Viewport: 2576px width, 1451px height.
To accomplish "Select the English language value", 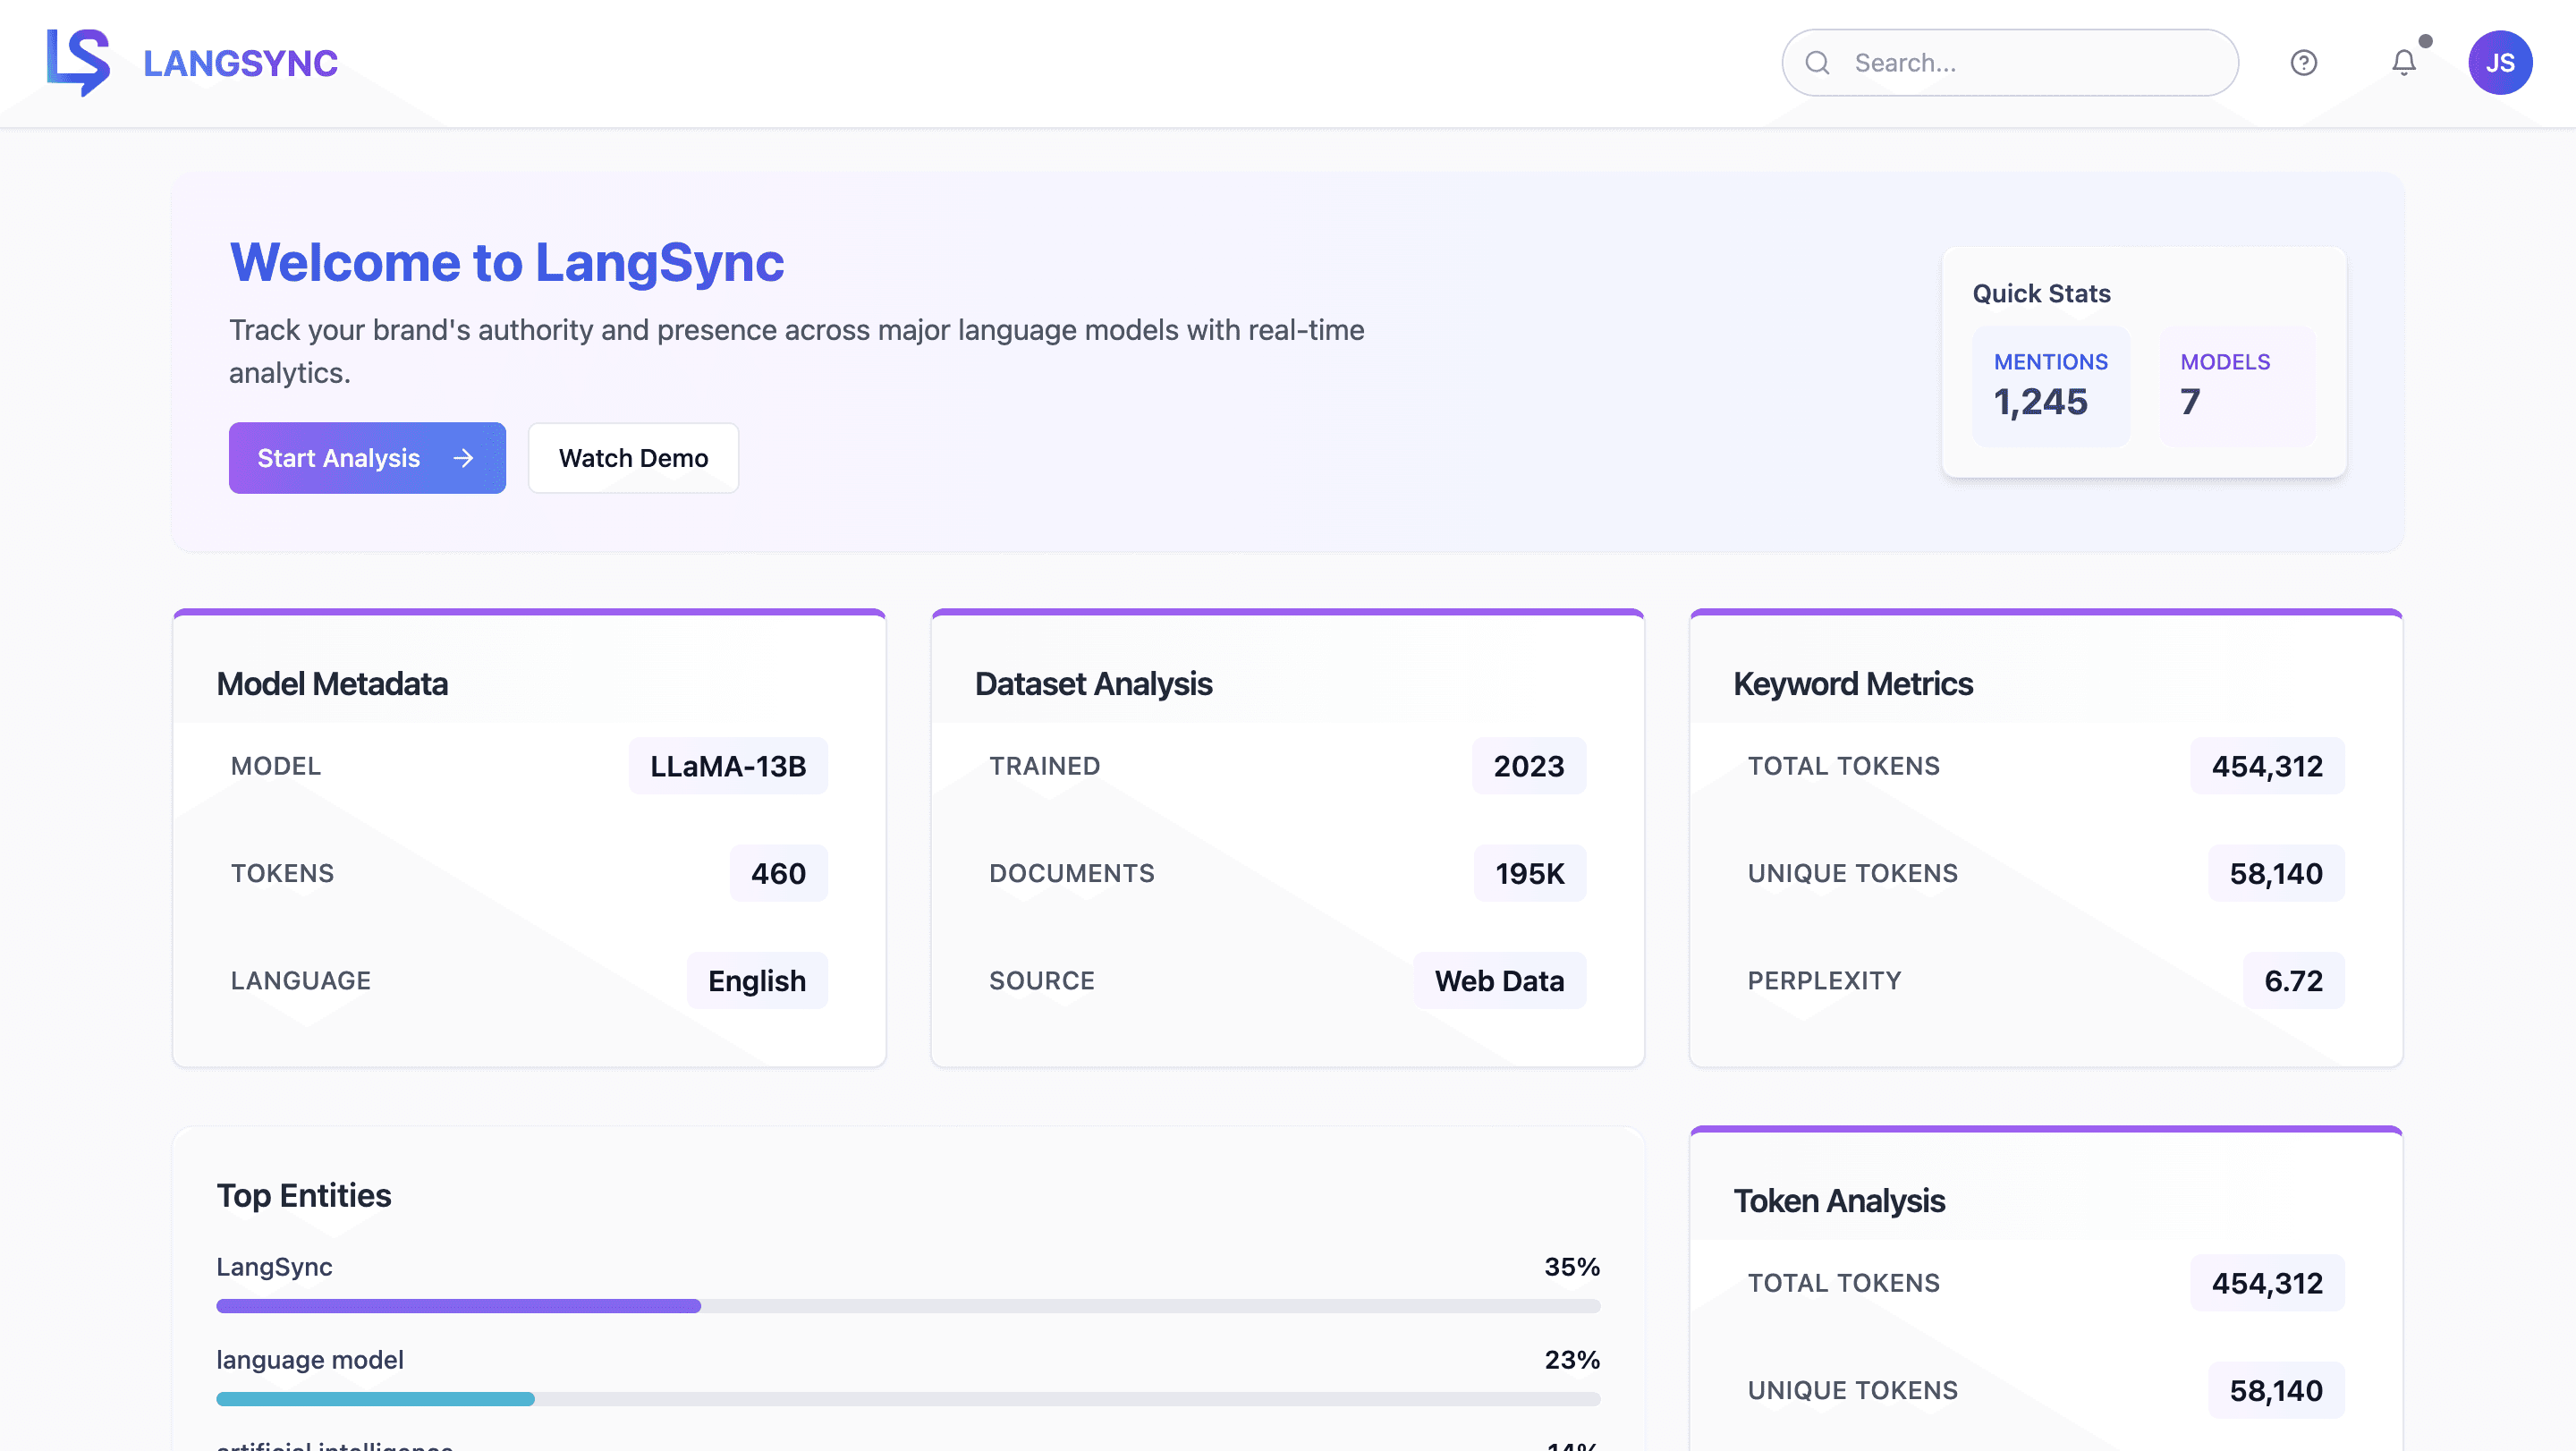I will click(757, 981).
